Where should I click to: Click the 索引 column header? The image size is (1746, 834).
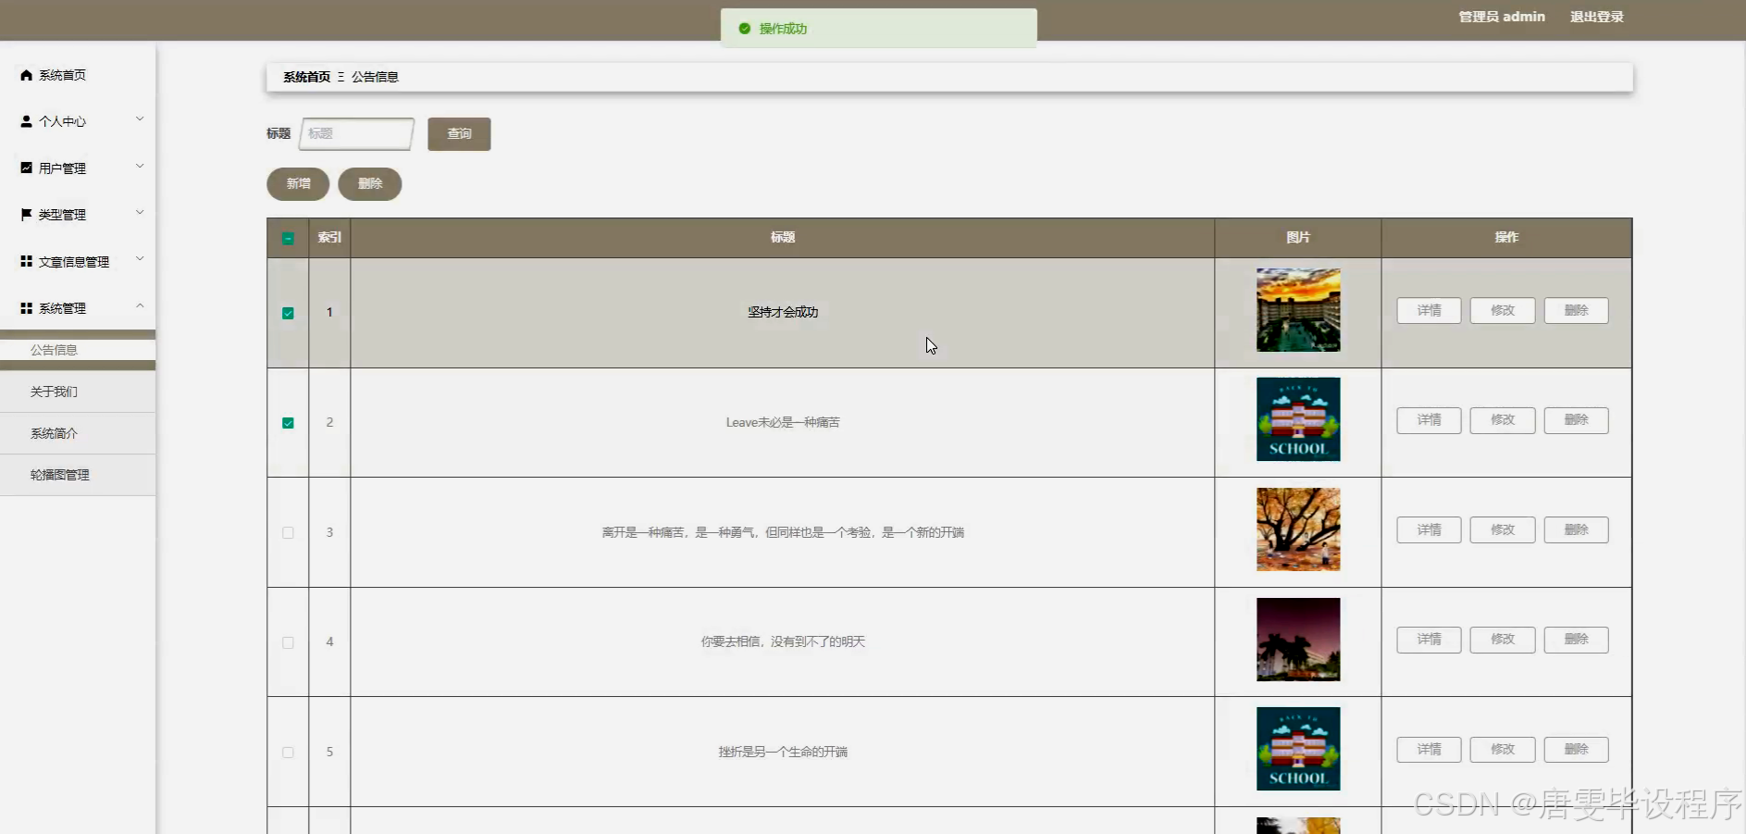click(329, 238)
